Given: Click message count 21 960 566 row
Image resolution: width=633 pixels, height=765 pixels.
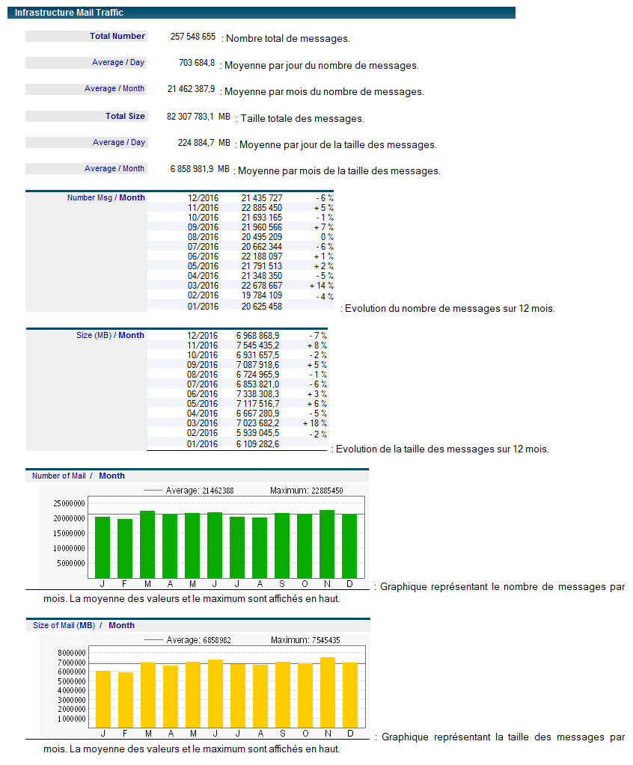Looking at the screenshot, I should pos(262,227).
